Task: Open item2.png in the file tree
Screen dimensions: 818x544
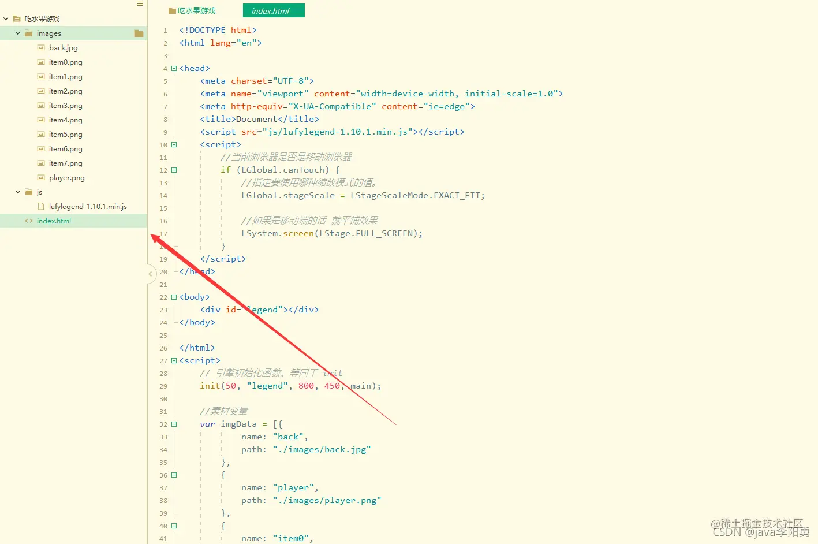Action: [66, 91]
